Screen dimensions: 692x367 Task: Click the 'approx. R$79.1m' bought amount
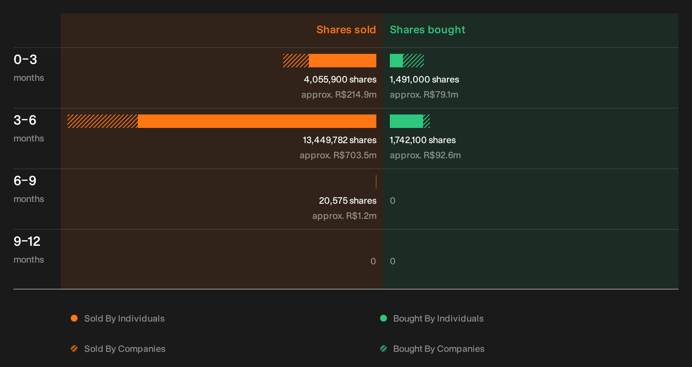coord(424,95)
